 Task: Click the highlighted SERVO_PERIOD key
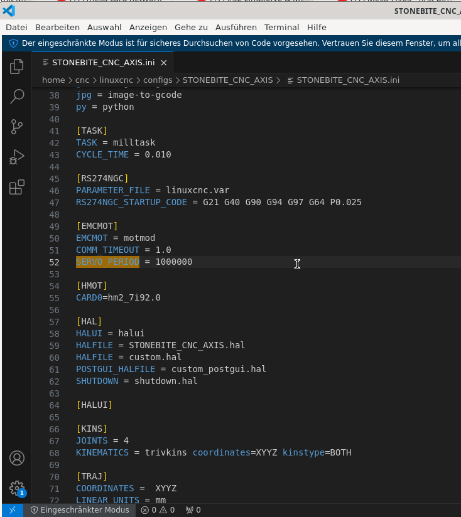point(107,262)
